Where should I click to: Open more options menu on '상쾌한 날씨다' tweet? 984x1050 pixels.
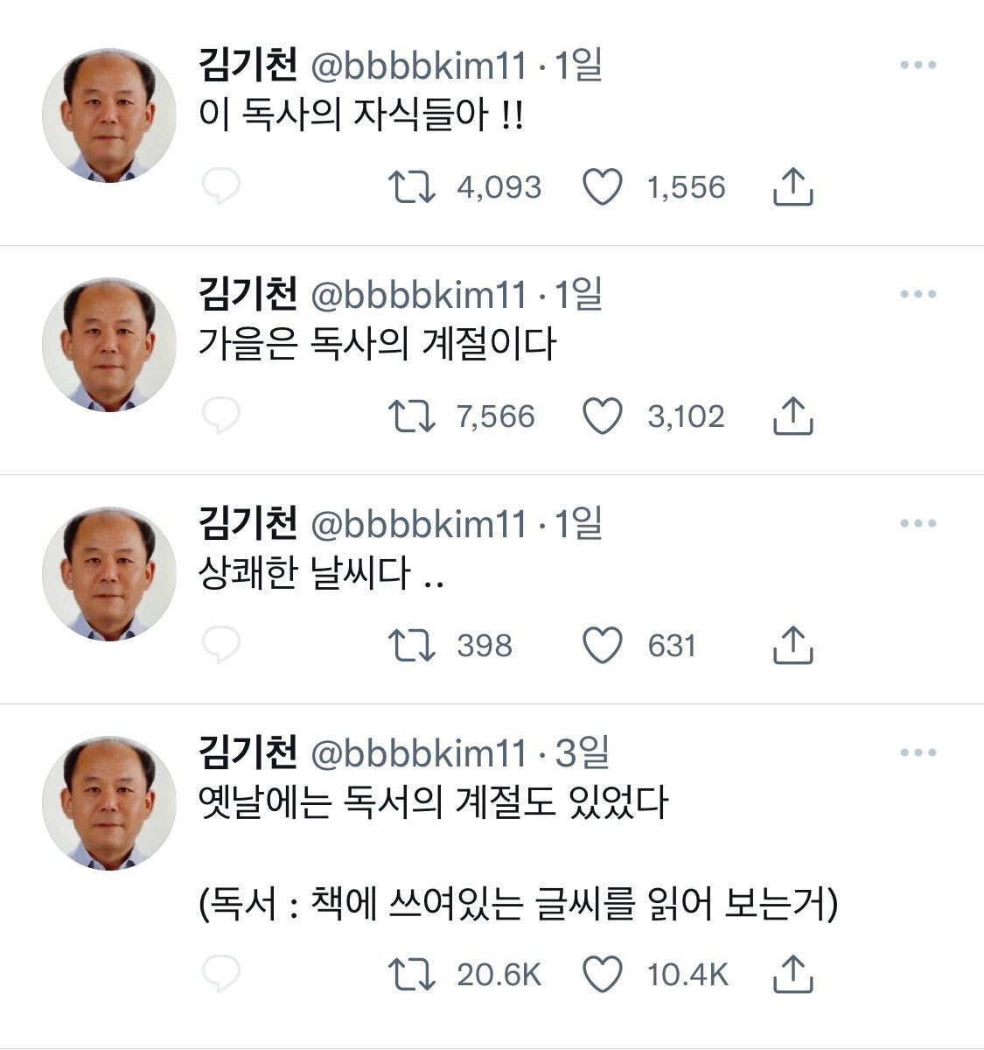tap(918, 524)
